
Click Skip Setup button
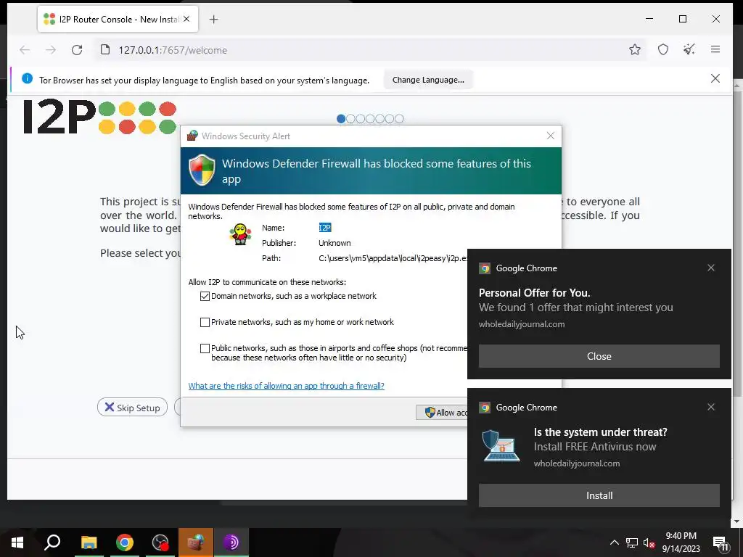pyautogui.click(x=132, y=408)
